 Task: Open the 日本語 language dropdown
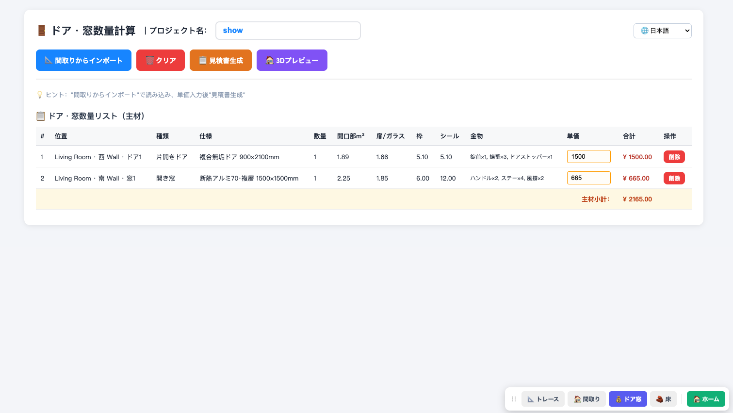point(662,31)
